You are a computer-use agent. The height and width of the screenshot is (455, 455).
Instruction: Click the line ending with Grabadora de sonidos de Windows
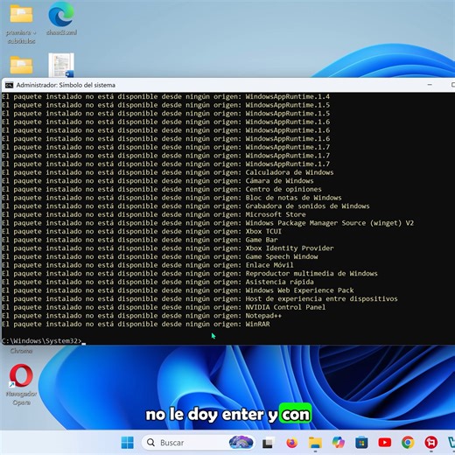(x=185, y=206)
